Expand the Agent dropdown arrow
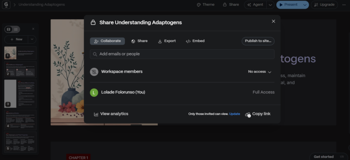 tap(270, 5)
